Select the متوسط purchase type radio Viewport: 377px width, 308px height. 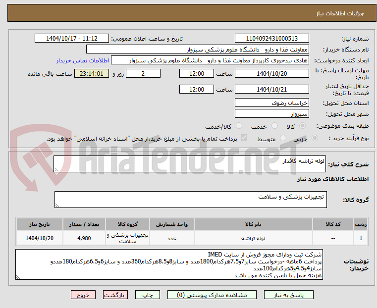coord(283,138)
